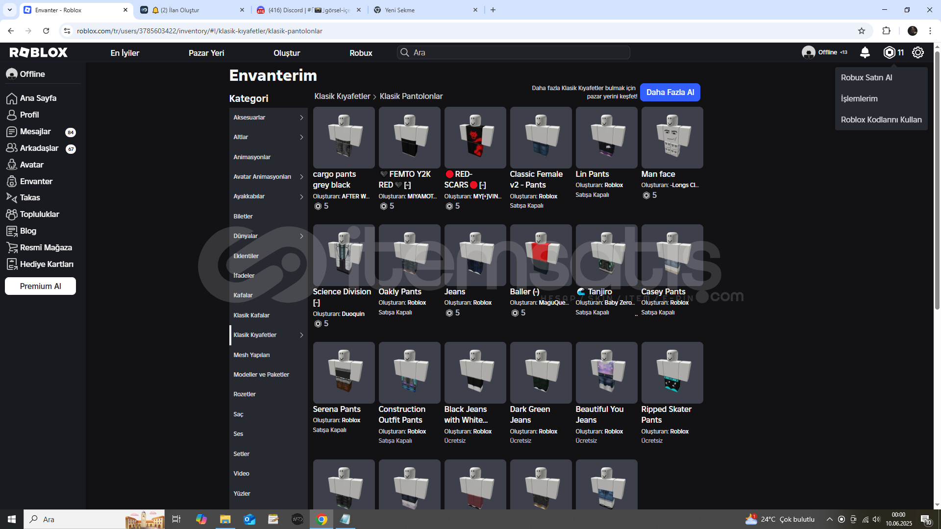Go back with browser back arrow
The width and height of the screenshot is (941, 529).
coord(11,31)
